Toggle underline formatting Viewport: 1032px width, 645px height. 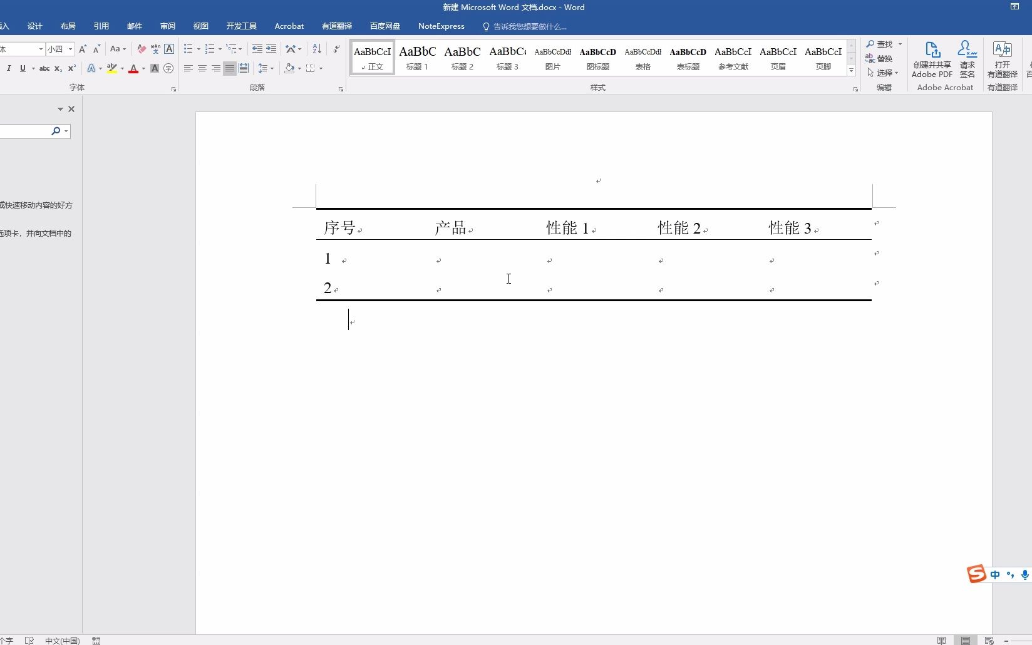pyautogui.click(x=23, y=68)
